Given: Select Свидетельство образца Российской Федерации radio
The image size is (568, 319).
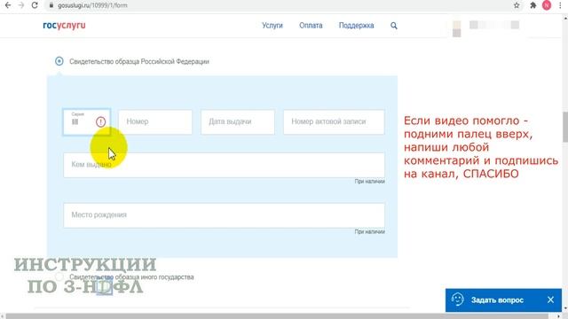Looking at the screenshot, I should [59, 61].
